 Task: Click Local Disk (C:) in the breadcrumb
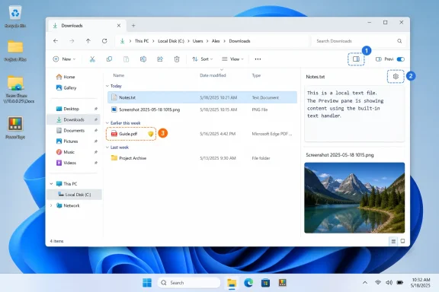pyautogui.click(x=171, y=41)
